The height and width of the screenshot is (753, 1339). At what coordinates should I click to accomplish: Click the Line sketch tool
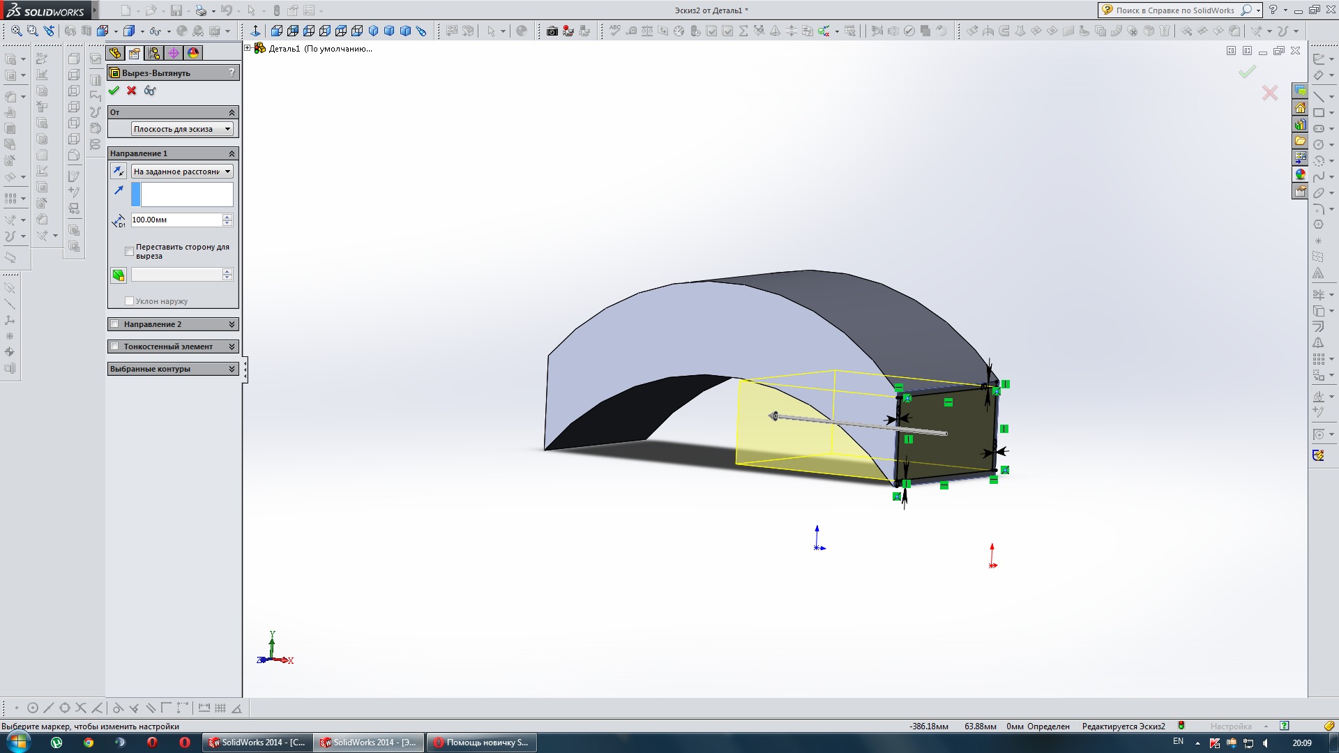coord(1318,96)
